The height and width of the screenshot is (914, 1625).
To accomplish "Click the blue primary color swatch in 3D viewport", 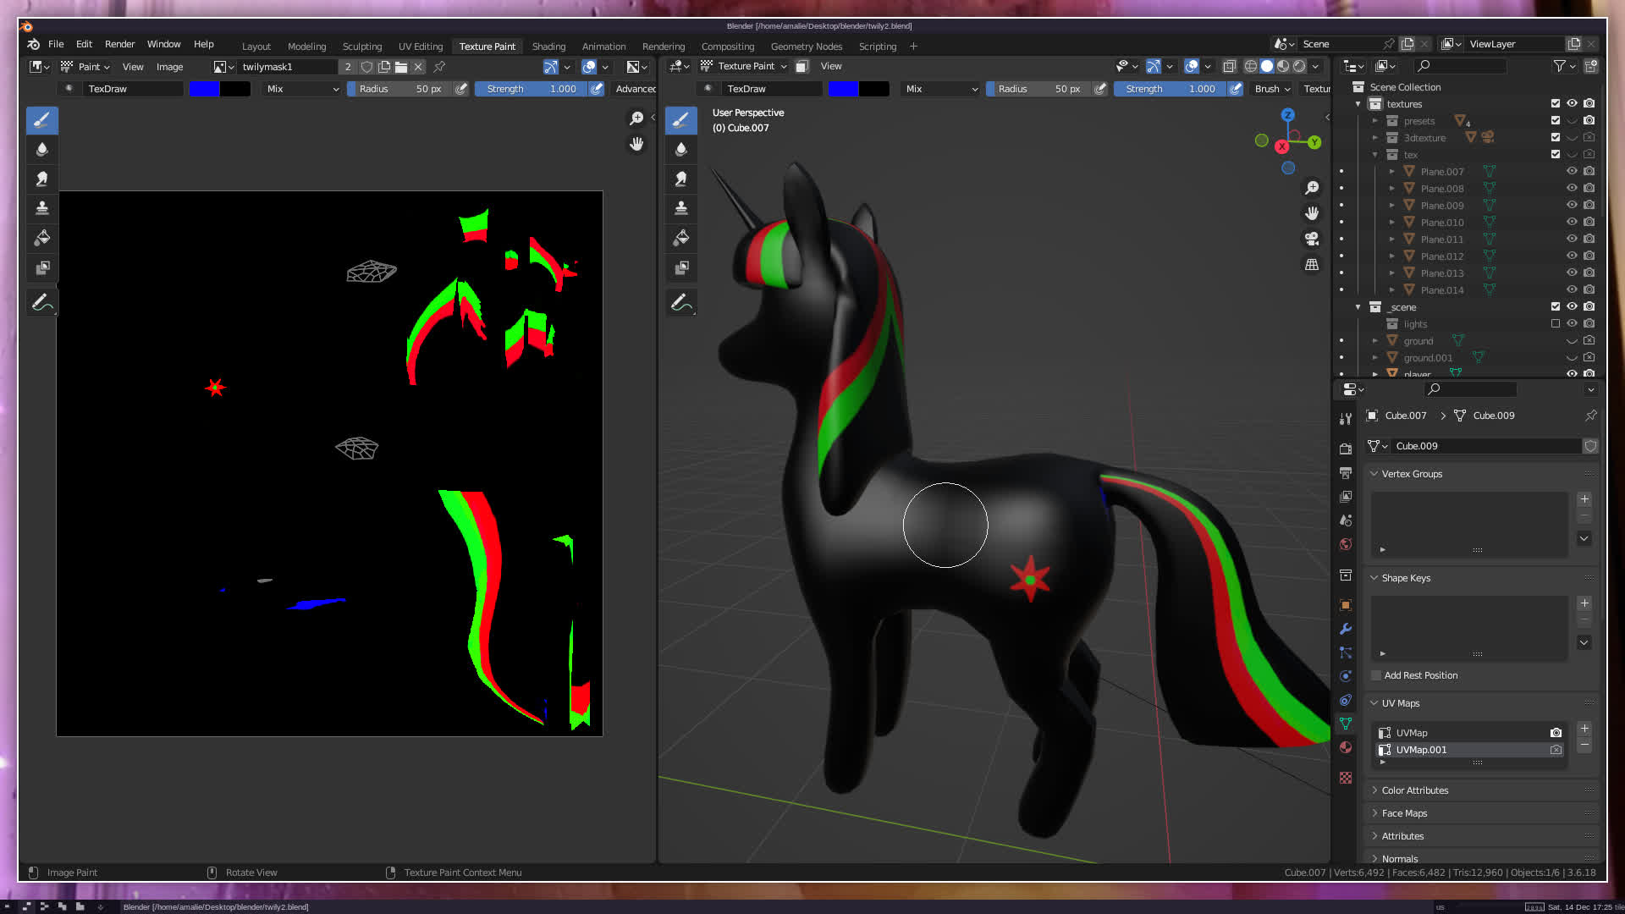I will (843, 89).
